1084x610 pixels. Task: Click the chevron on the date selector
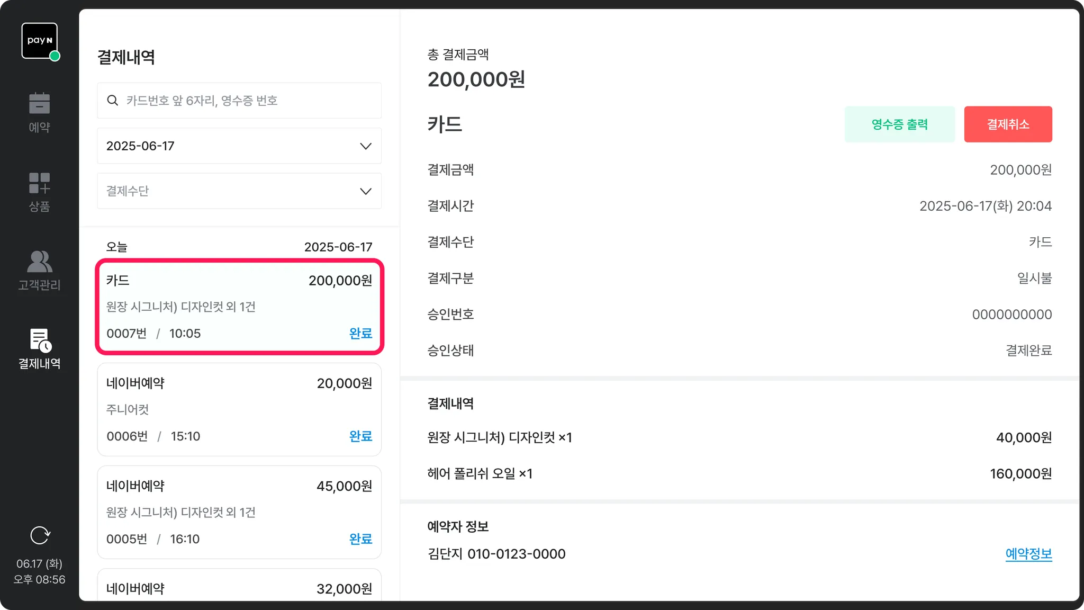coord(366,146)
